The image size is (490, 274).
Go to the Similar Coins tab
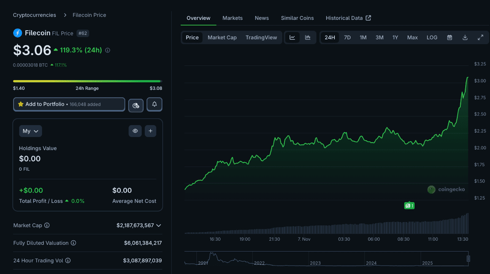tap(297, 18)
